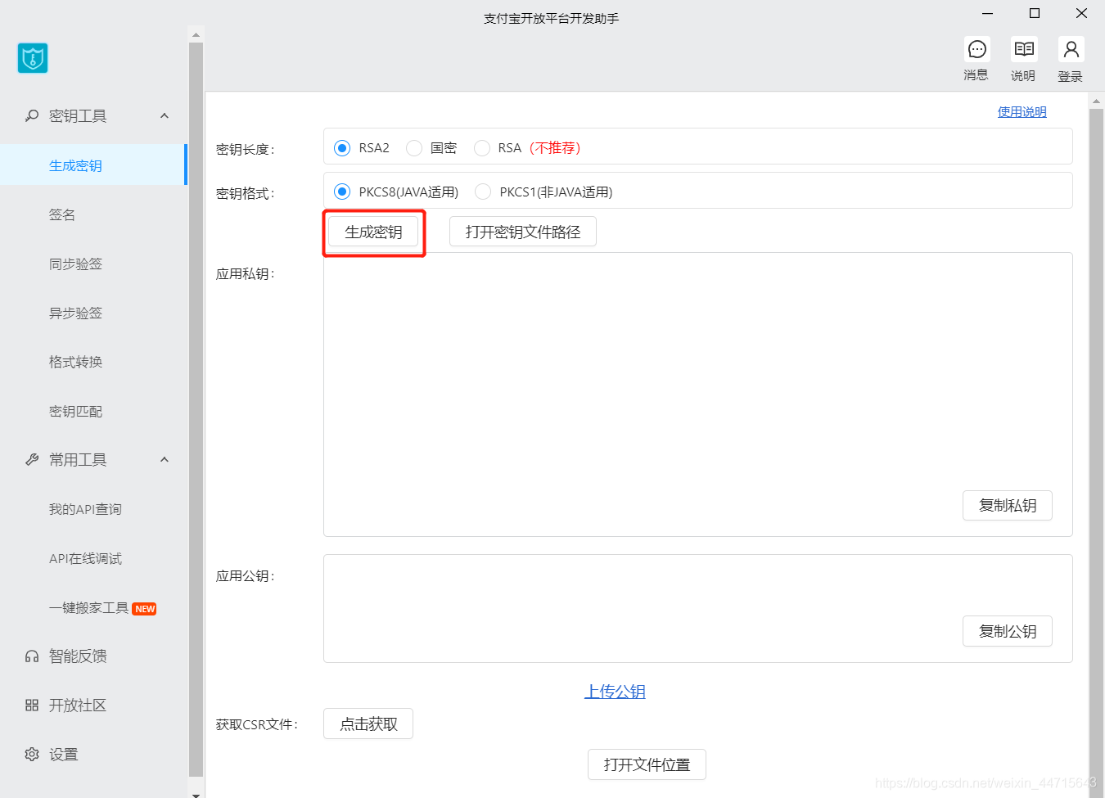This screenshot has height=798, width=1105.
Task: Click the shield logo icon in sidebar
Action: pos(33,58)
